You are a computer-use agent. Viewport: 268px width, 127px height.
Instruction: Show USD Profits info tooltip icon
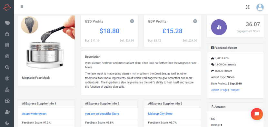(132, 21)
